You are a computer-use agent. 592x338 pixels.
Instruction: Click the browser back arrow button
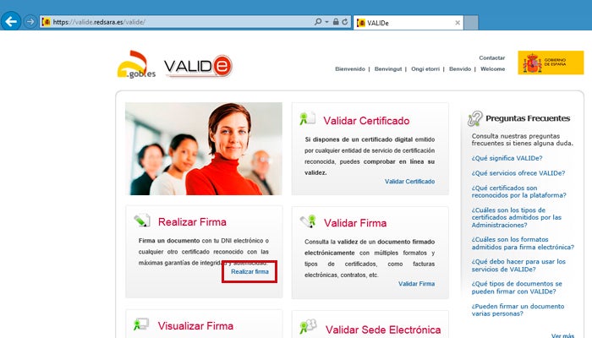(x=10, y=21)
